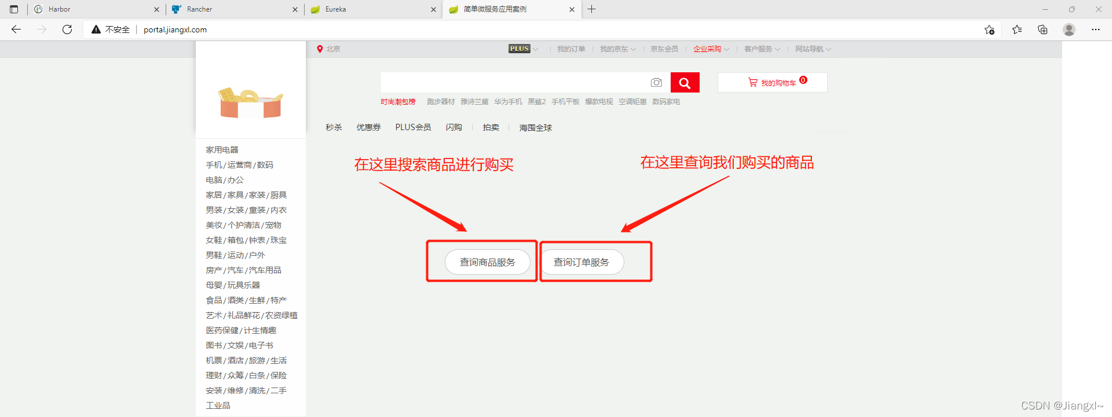Open the tab actions menu icon
1112x417 pixels.
tap(14, 9)
